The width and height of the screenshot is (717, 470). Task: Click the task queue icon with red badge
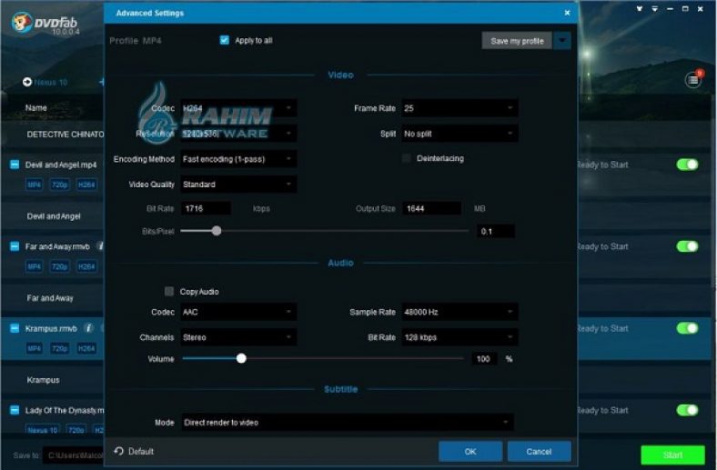point(693,80)
